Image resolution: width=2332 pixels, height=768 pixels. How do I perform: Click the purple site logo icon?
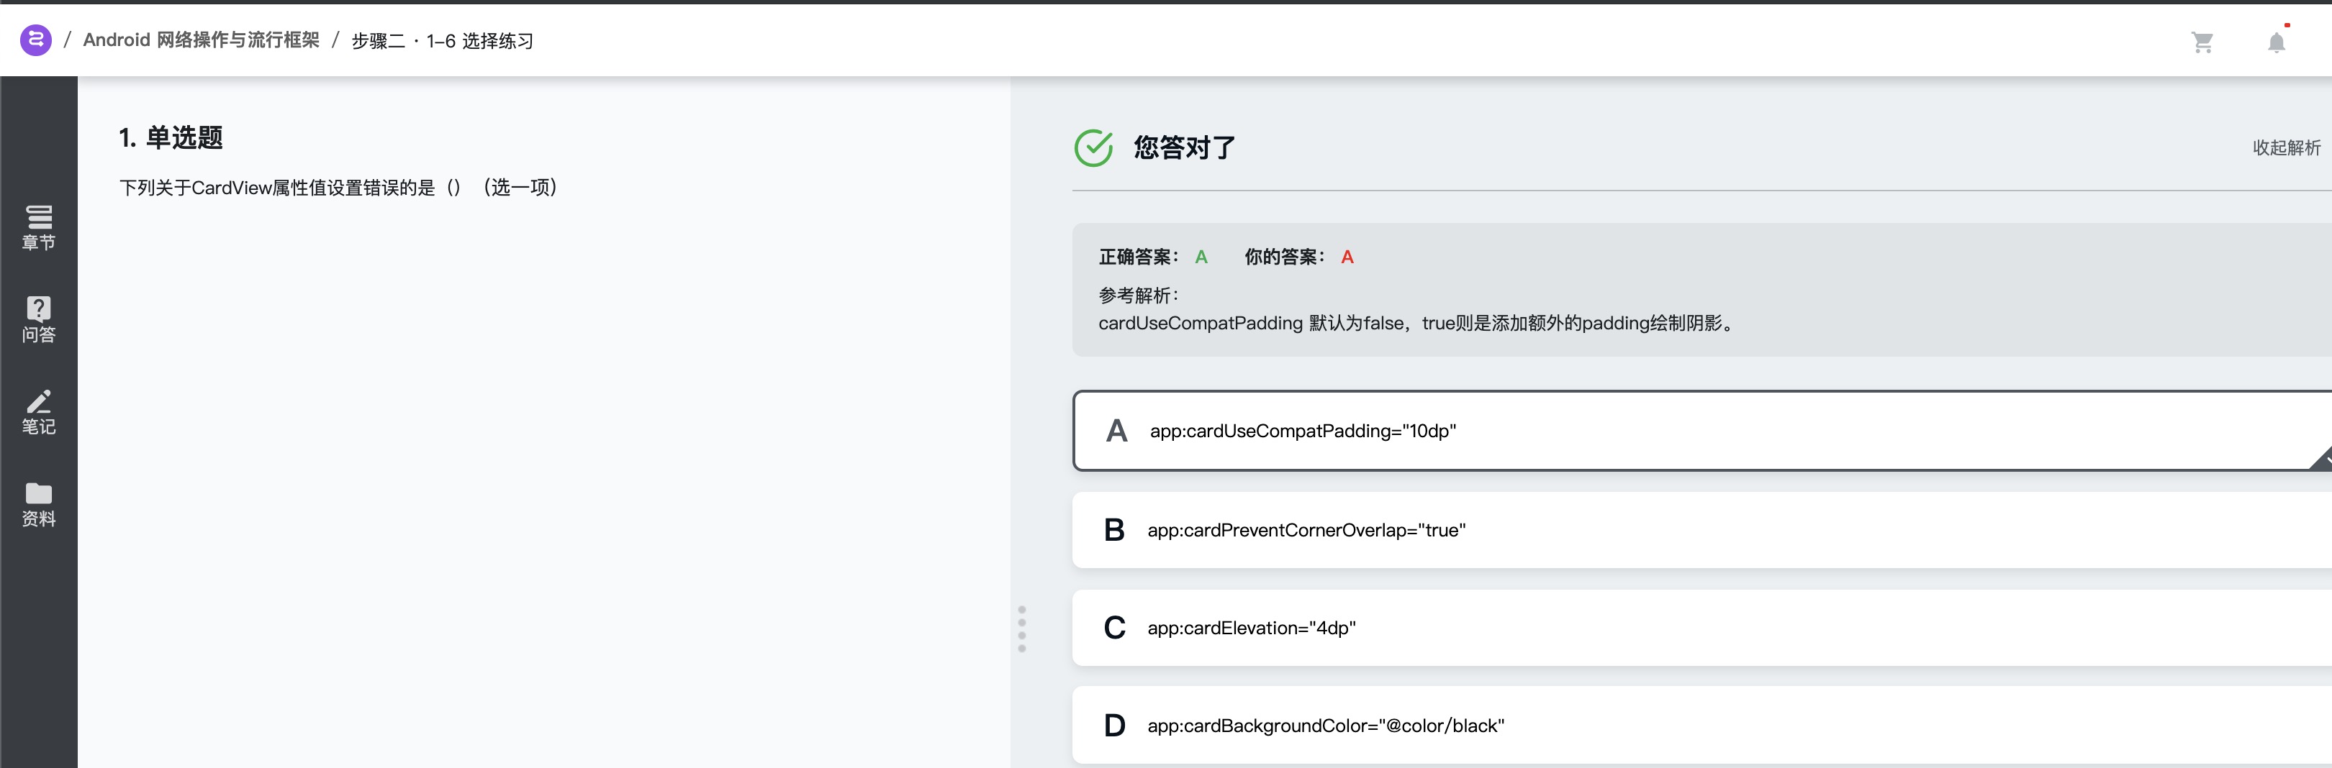36,40
